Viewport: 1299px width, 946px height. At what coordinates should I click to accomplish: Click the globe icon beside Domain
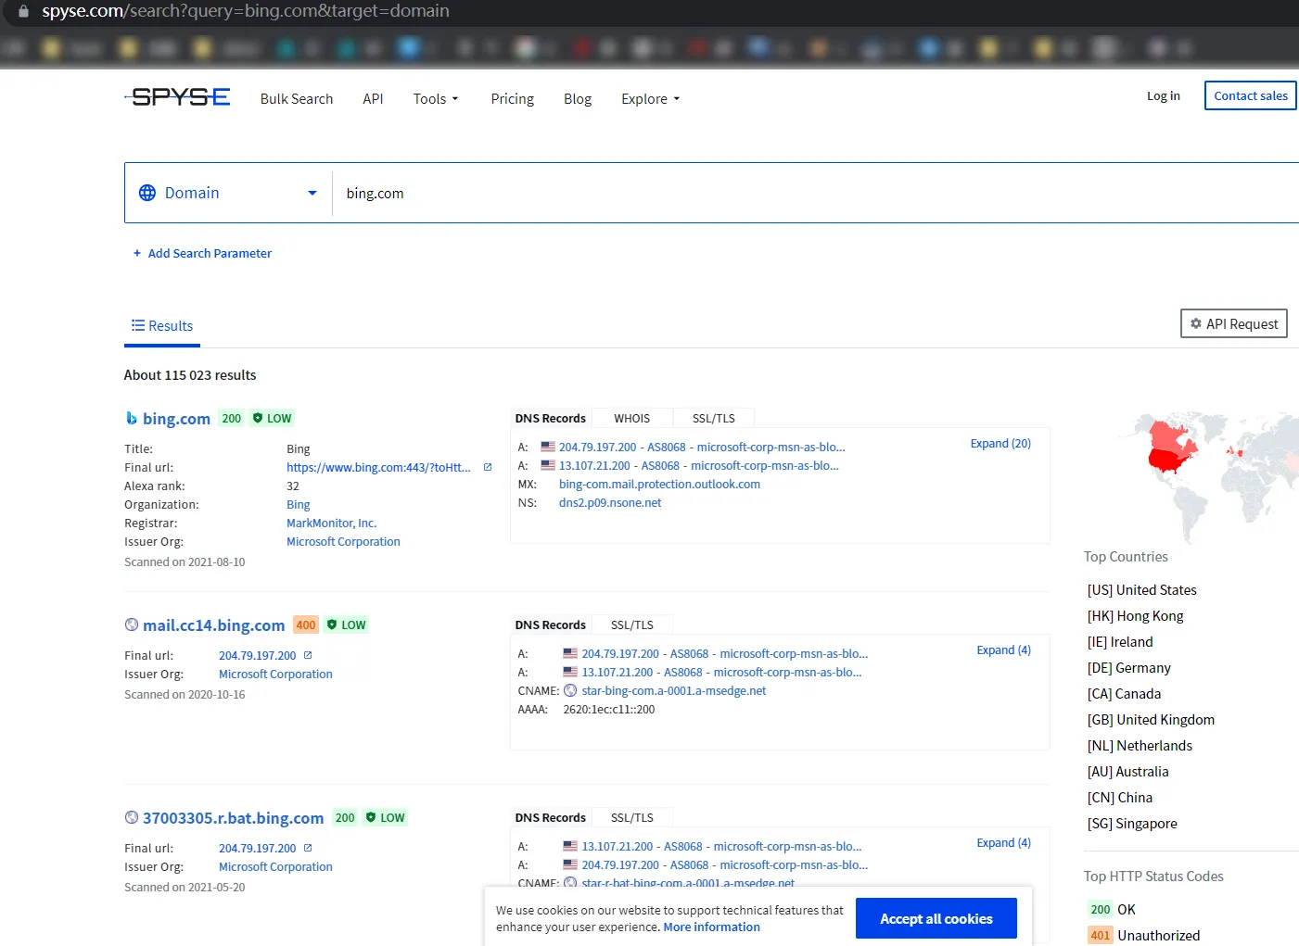pyautogui.click(x=147, y=193)
